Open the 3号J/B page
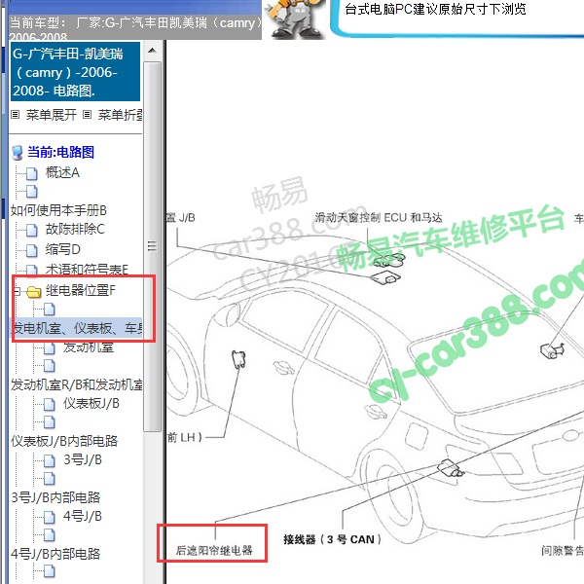Screen dimensions: 584x584 pyautogui.click(x=83, y=459)
